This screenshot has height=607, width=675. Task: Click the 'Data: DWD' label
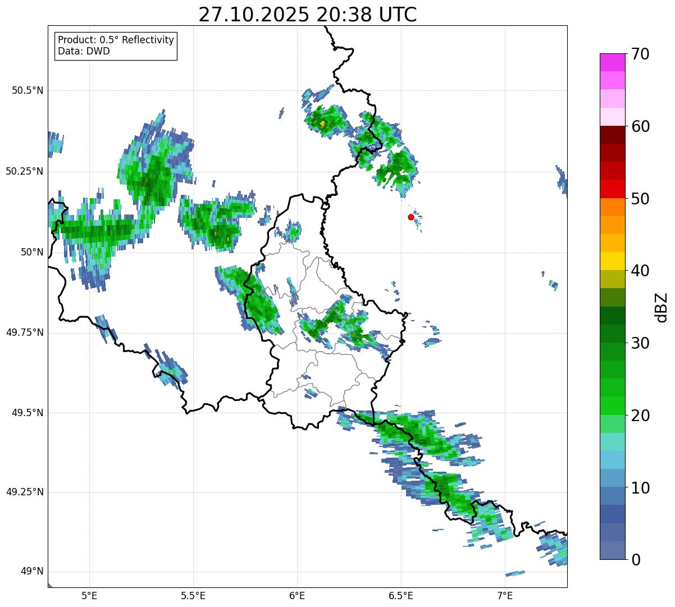[84, 52]
